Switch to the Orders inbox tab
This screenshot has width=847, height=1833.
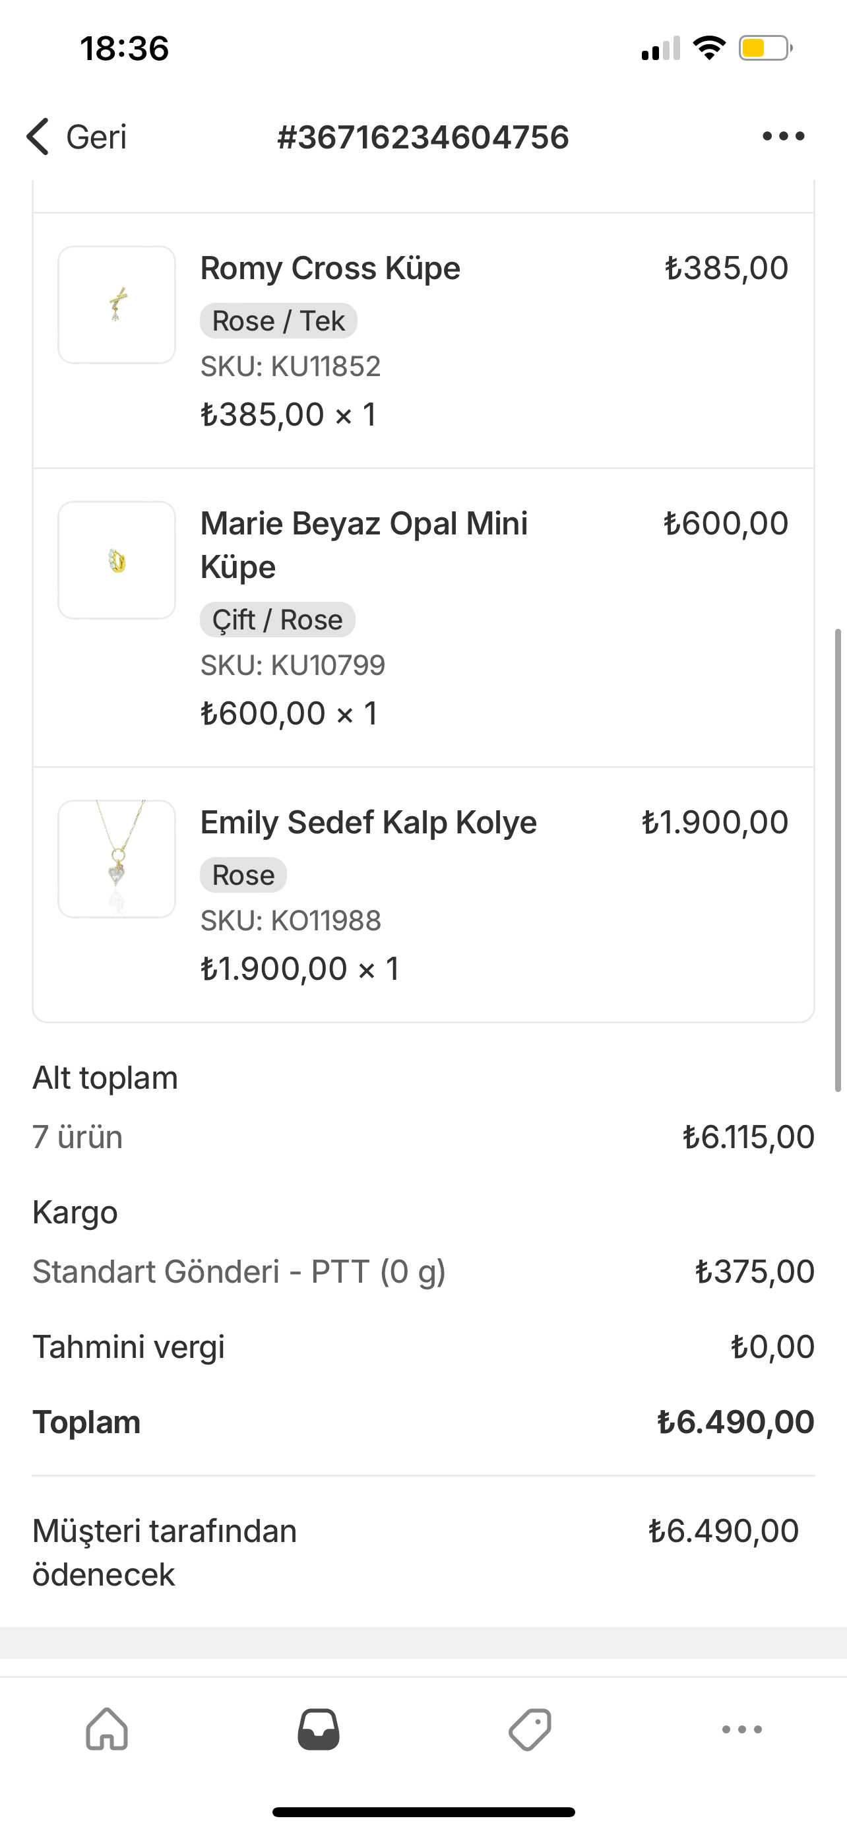pos(318,1728)
